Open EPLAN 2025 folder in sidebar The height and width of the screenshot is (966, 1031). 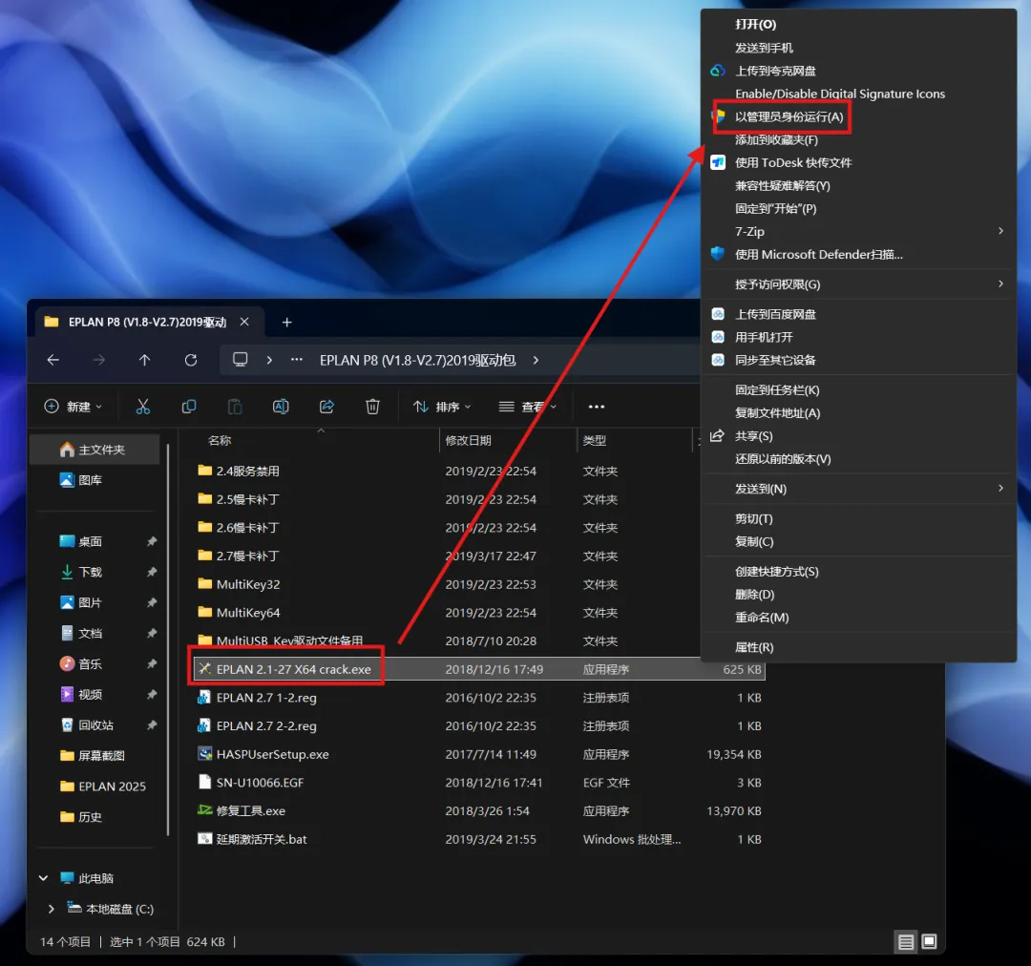[x=102, y=787]
